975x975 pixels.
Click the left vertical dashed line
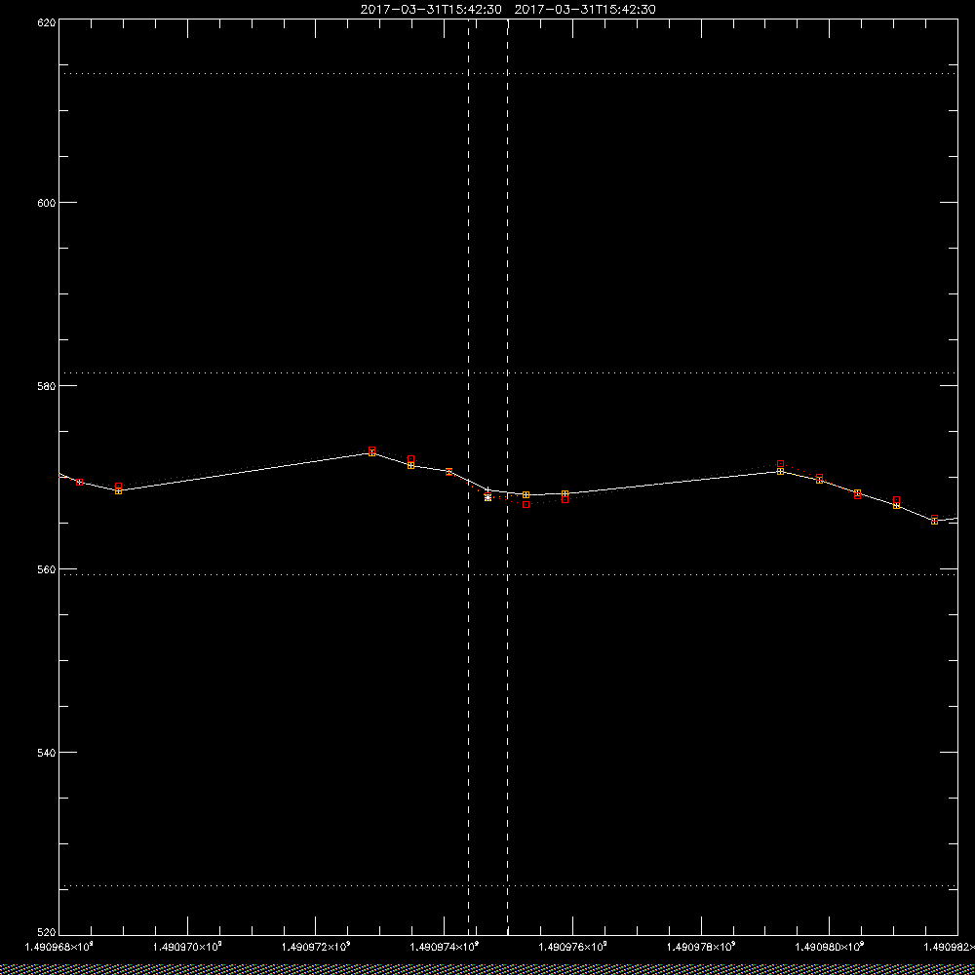[x=468, y=477]
